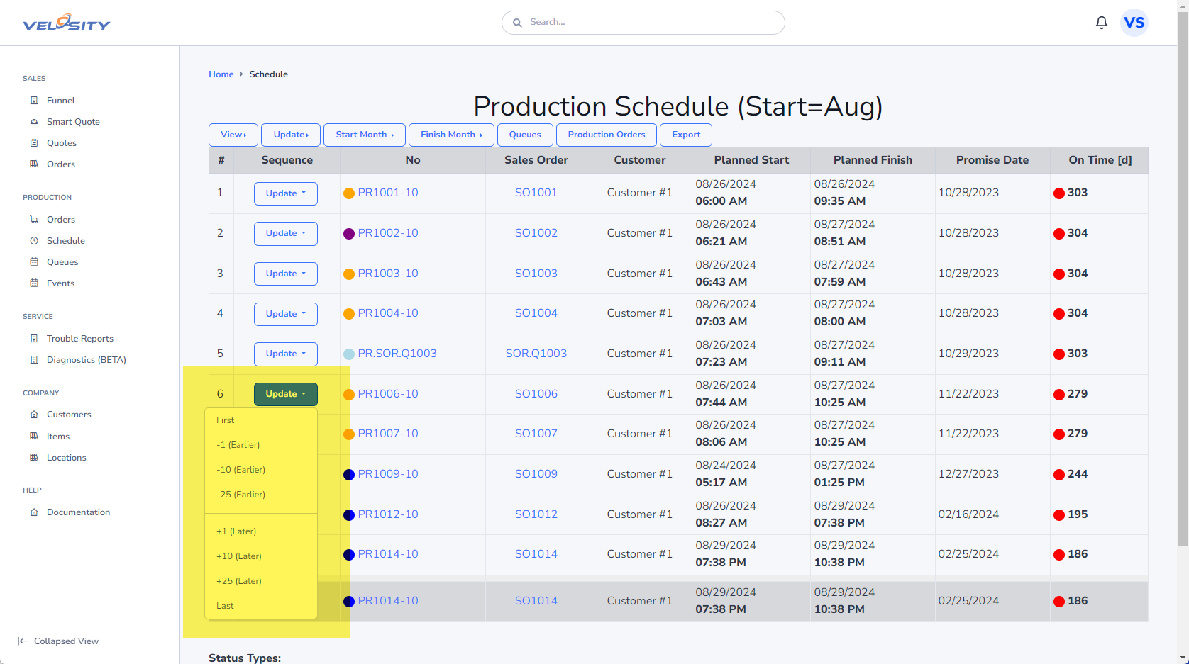Screen dimensions: 1189x664
Task: Expand the Start Month dropdown
Action: 364,135
